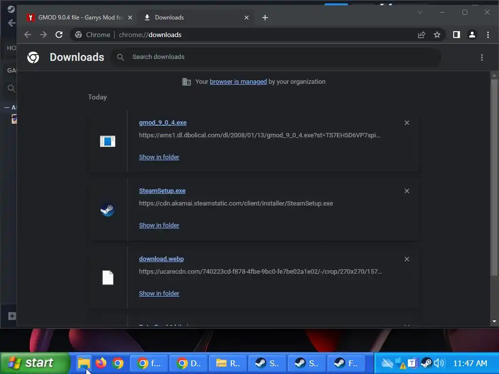Click the Chrome forward arrow

(x=43, y=35)
